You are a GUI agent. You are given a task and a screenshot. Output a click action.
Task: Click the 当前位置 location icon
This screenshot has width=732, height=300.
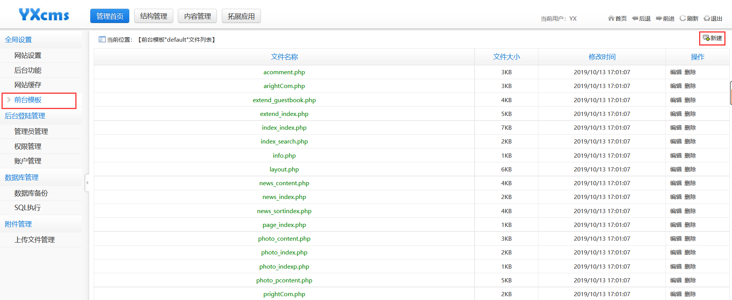pos(102,39)
